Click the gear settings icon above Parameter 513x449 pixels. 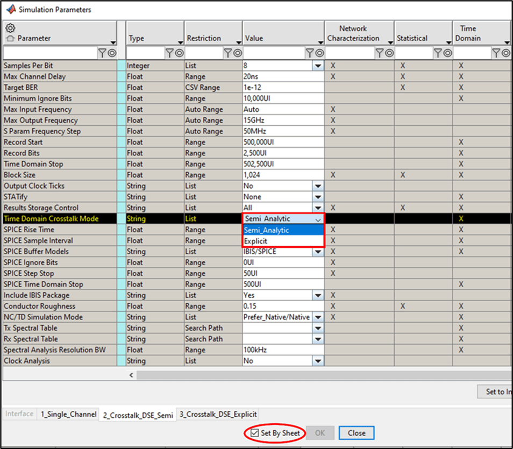pos(10,28)
